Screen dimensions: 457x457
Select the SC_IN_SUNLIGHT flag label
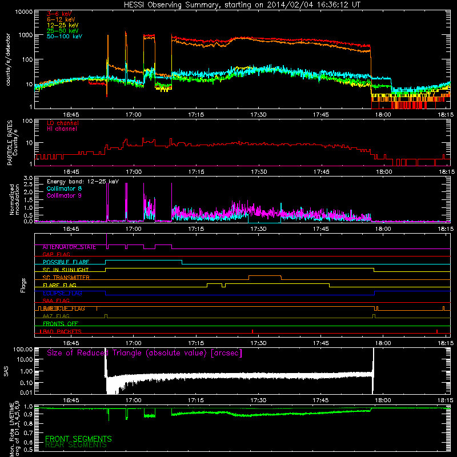click(66, 270)
